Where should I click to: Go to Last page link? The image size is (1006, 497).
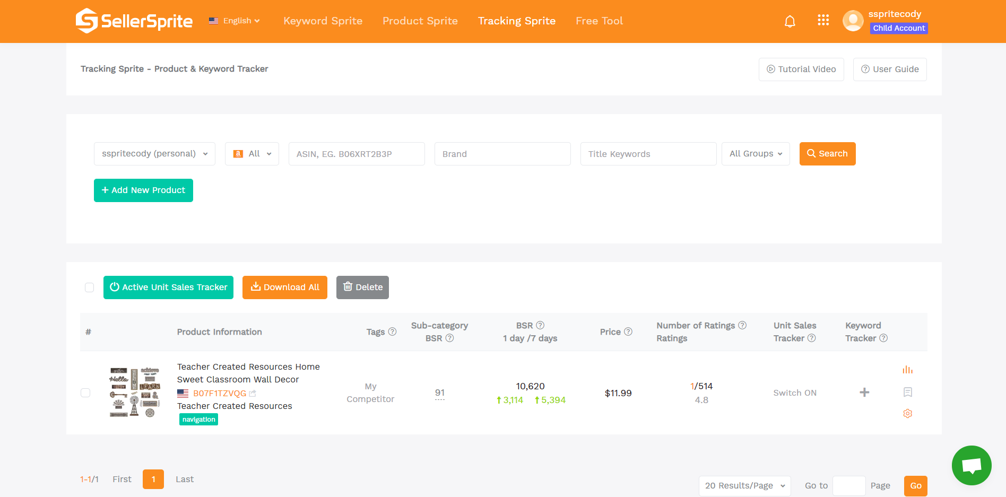(185, 479)
